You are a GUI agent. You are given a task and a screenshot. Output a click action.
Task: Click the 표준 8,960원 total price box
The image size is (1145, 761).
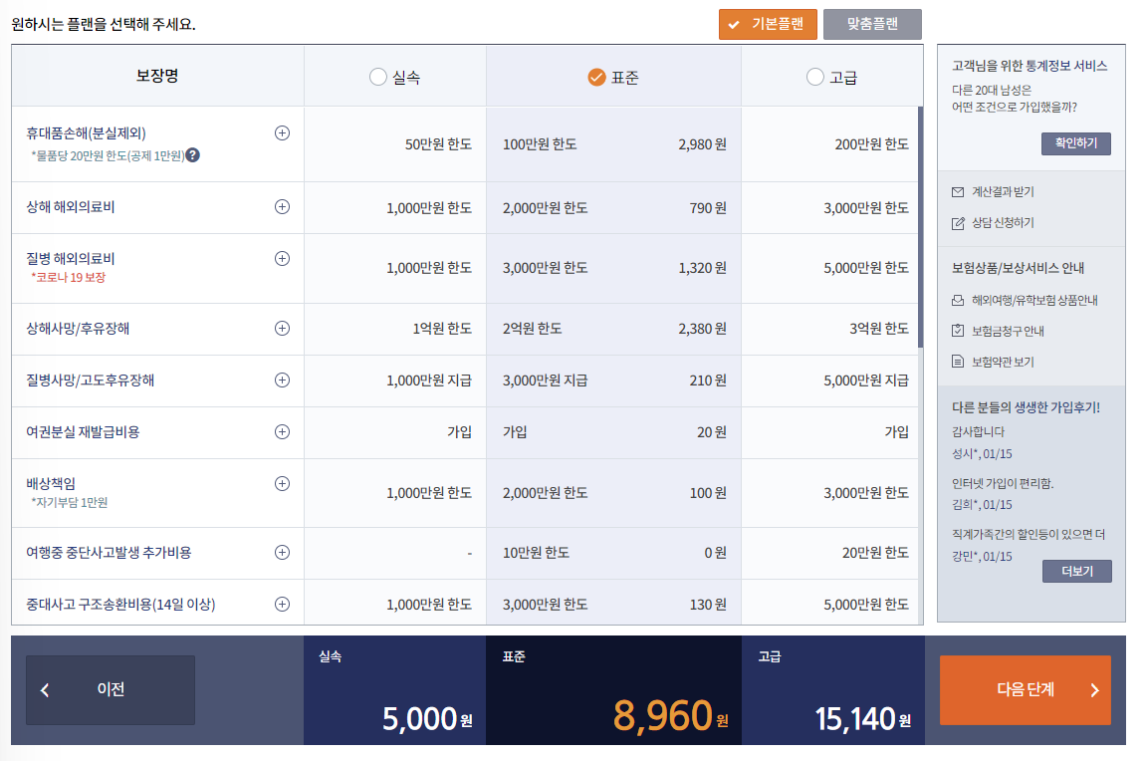tap(613, 690)
